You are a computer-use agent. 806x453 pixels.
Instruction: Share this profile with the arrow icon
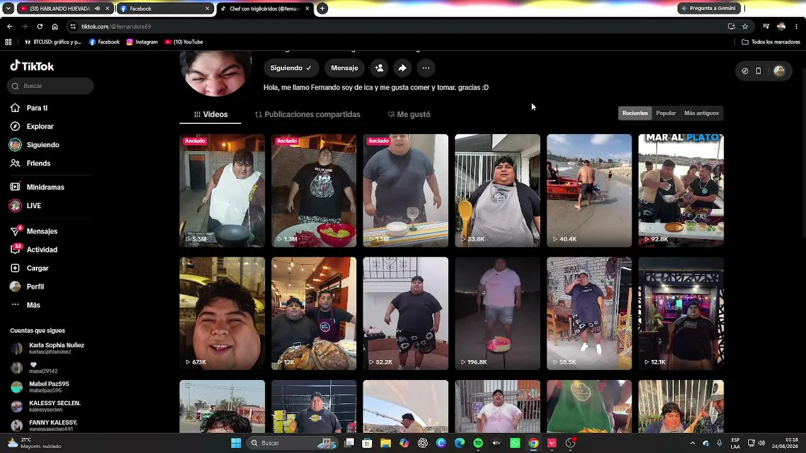point(402,68)
